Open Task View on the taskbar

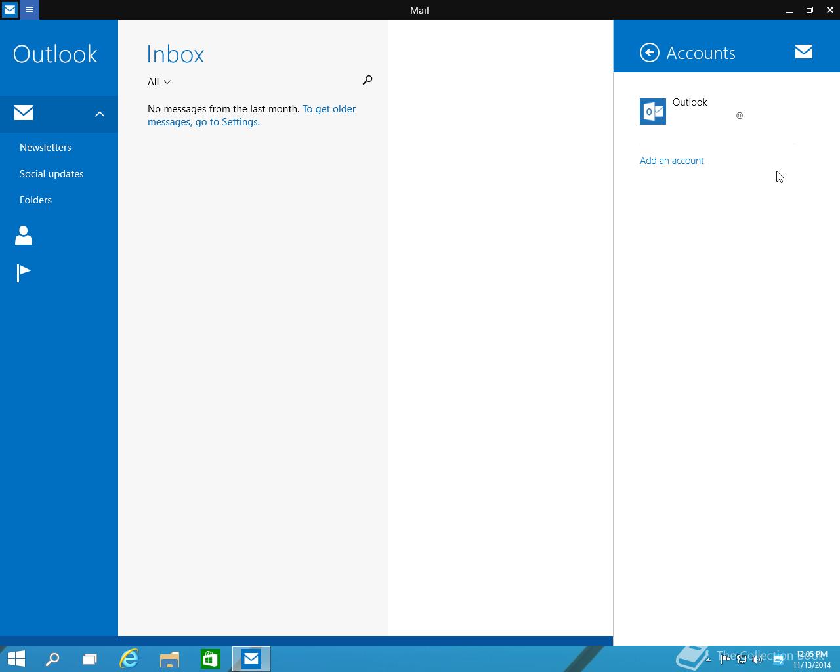(x=90, y=659)
